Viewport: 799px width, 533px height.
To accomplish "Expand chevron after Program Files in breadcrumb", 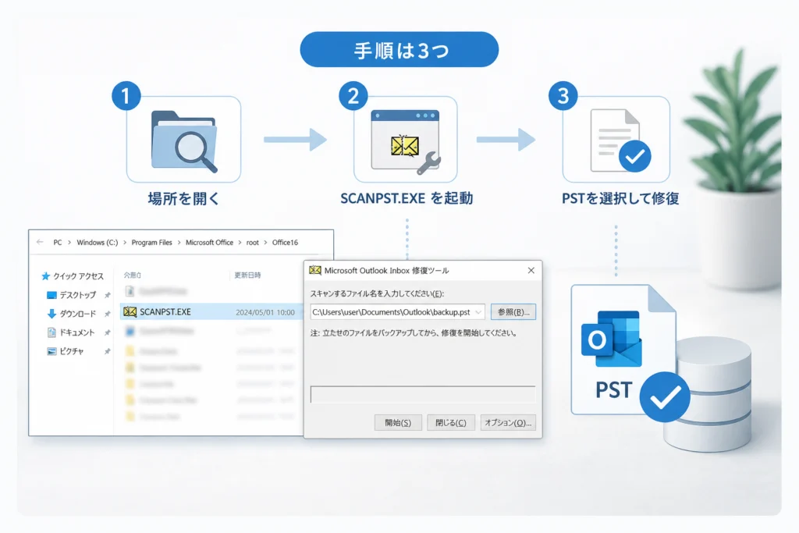I will click(x=179, y=243).
